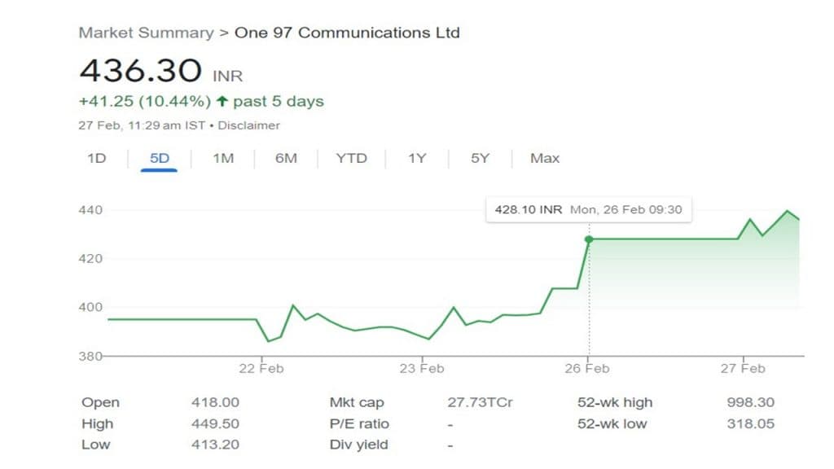The image size is (834, 469).
Task: Click the 22 Feb date label
Action: point(261,368)
